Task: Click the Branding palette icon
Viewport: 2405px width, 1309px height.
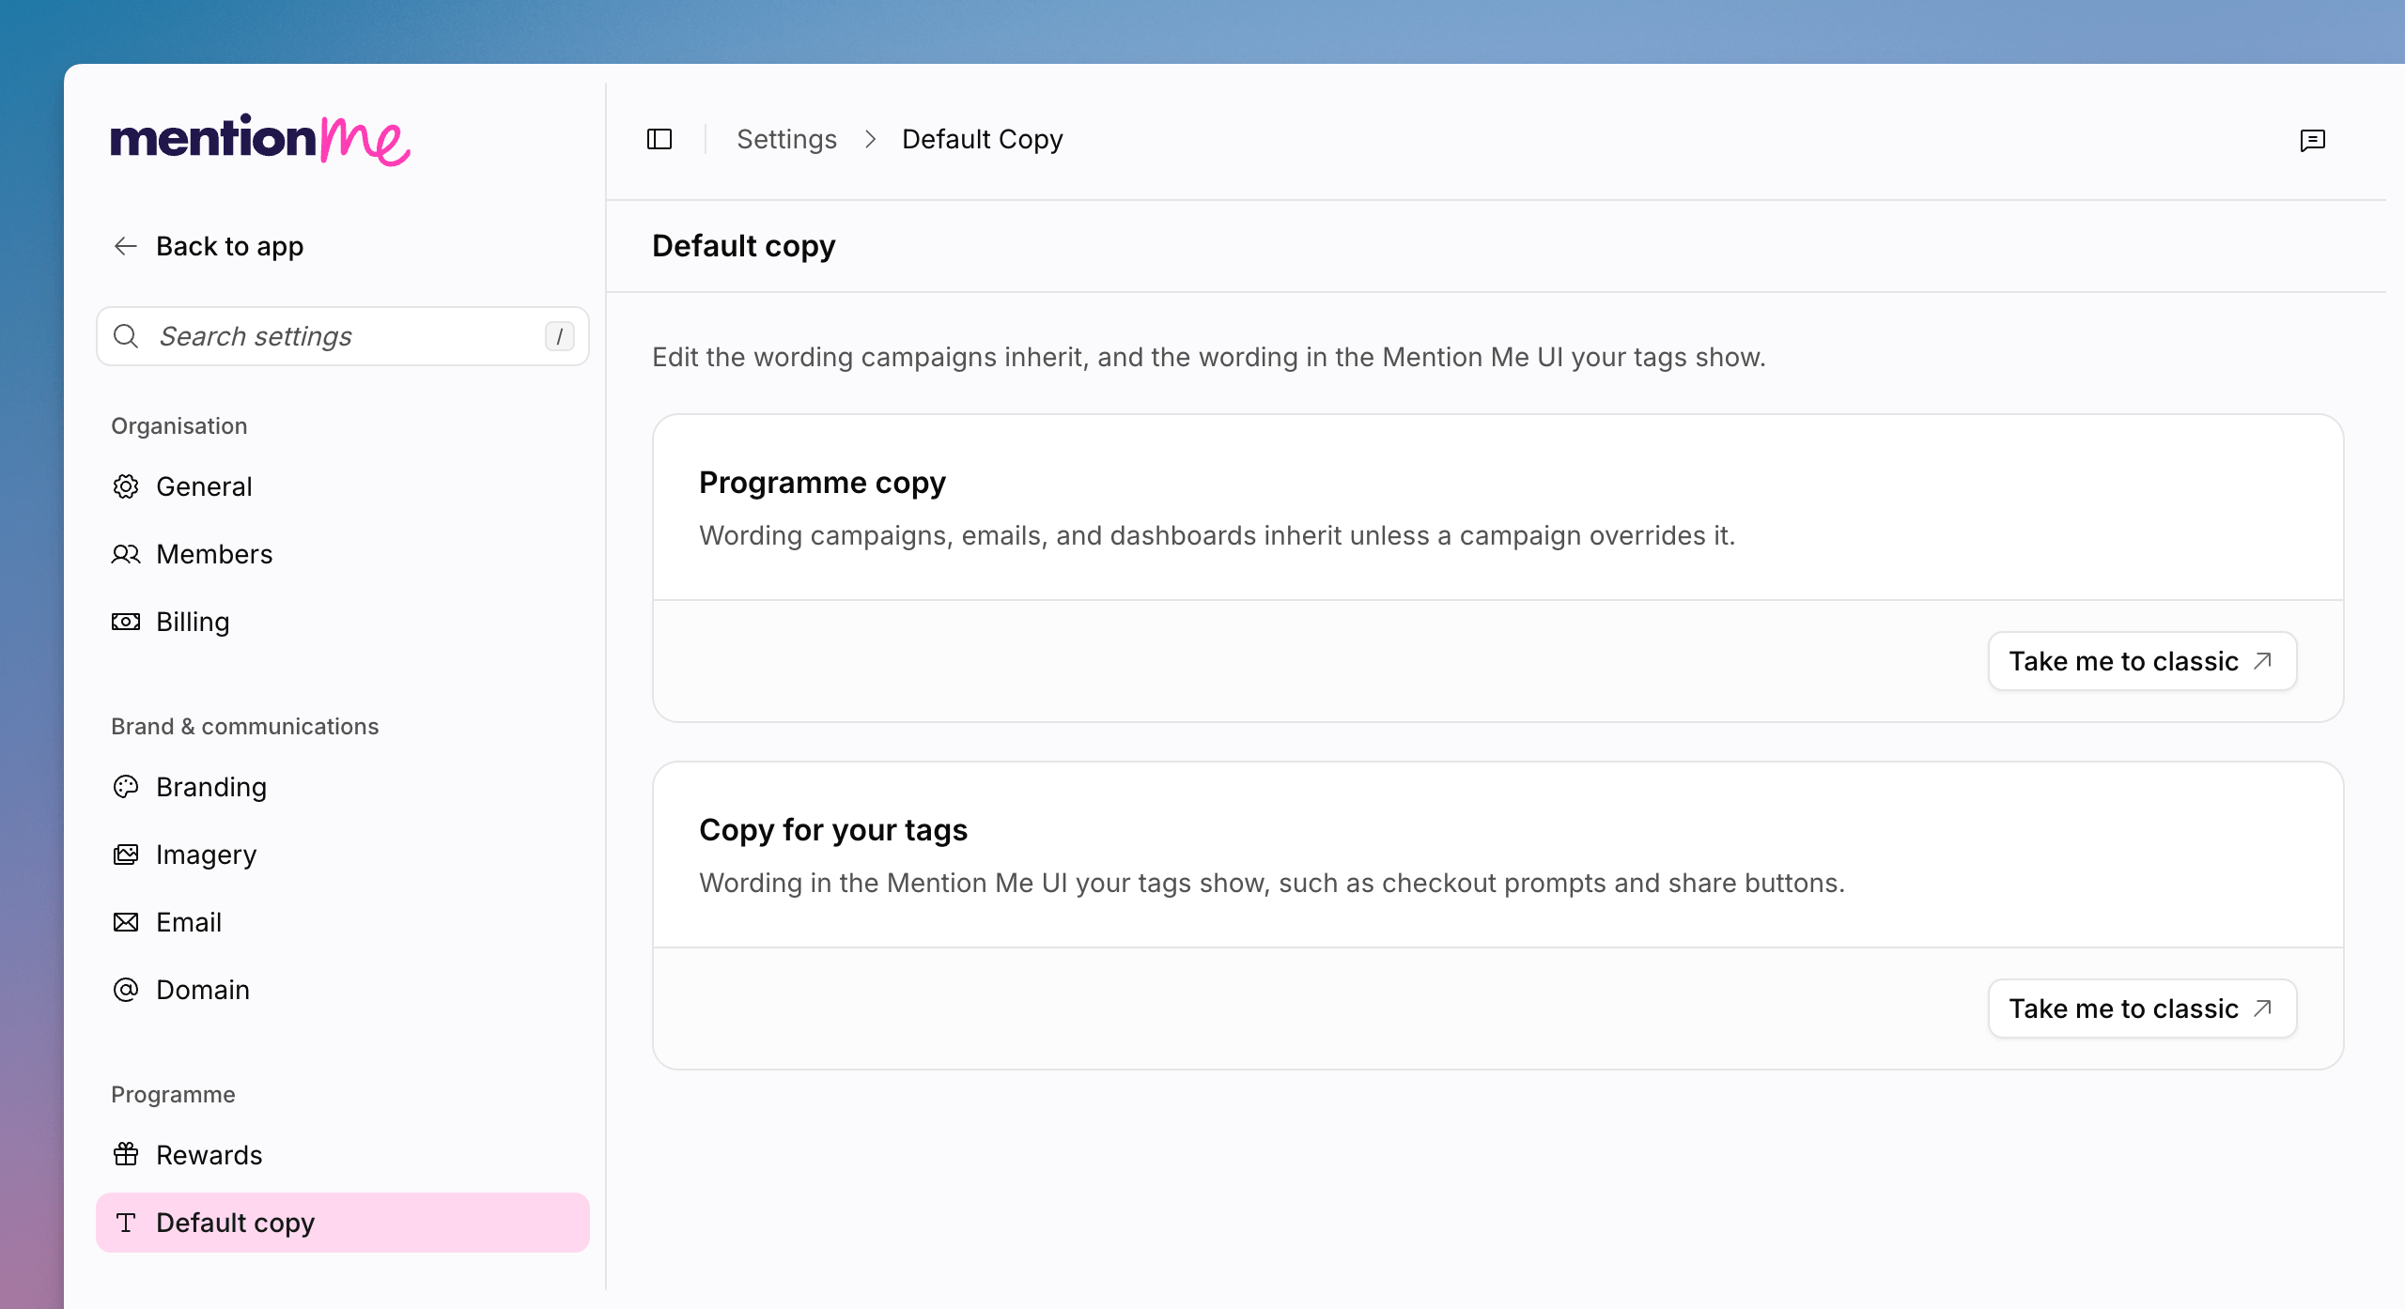Action: pyautogui.click(x=126, y=787)
